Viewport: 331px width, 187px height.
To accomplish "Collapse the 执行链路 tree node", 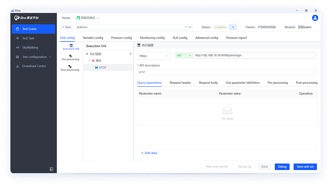I will coord(87,54).
